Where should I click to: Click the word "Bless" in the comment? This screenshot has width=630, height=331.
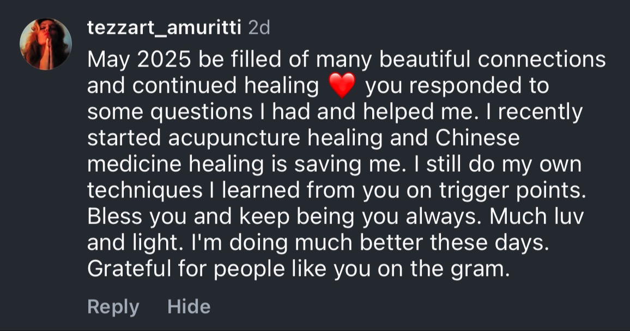(114, 217)
